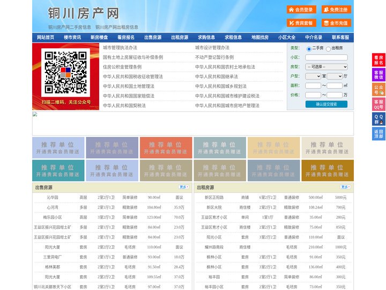Open the 格林美郡 sale listing
Image resolution: width=386 pixels, height=290 pixels.
[53, 267]
